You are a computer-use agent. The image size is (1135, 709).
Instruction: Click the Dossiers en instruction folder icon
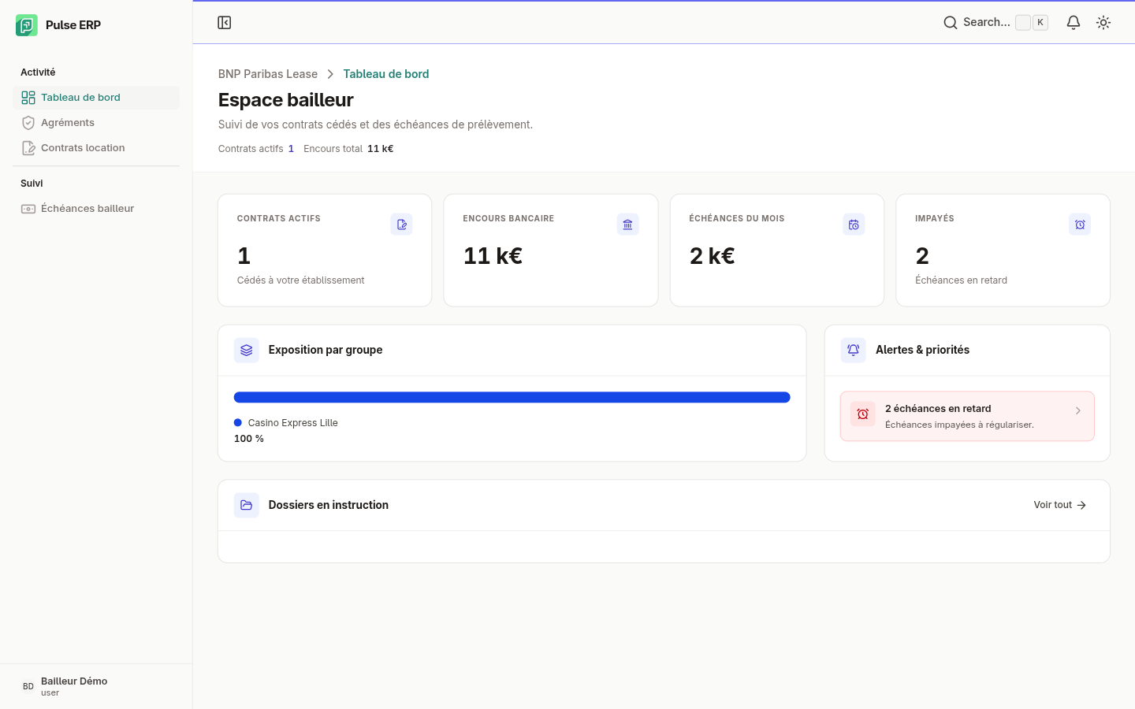[247, 505]
